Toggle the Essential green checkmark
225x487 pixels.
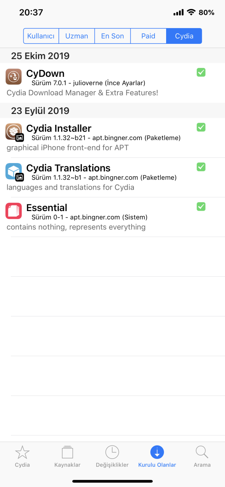[x=201, y=207]
